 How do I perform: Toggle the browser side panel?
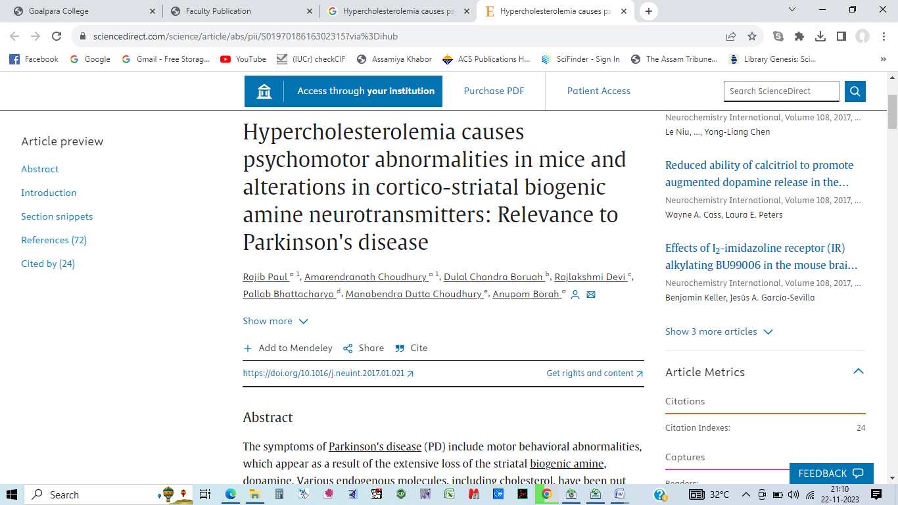pos(841,36)
